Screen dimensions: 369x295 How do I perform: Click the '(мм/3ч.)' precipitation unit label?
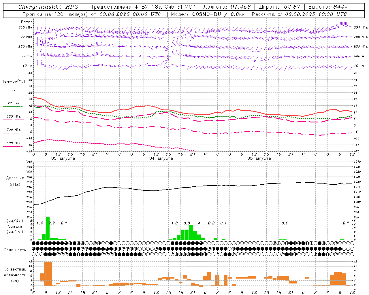tap(15, 221)
